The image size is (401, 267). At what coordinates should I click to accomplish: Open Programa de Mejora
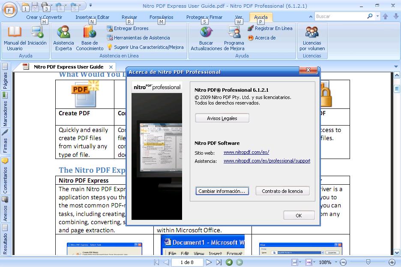[x=234, y=38]
